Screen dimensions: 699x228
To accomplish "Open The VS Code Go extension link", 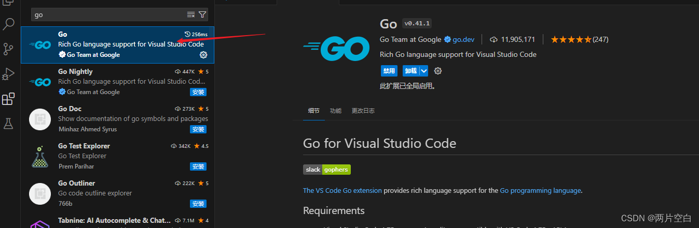I will tap(342, 190).
